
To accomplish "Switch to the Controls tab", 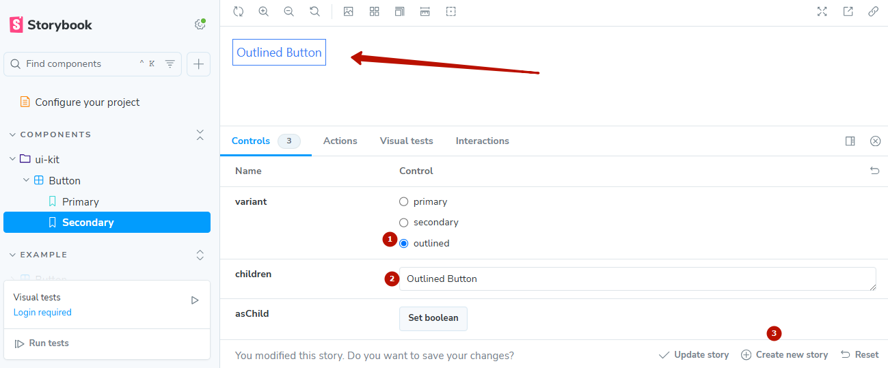I will [265, 141].
